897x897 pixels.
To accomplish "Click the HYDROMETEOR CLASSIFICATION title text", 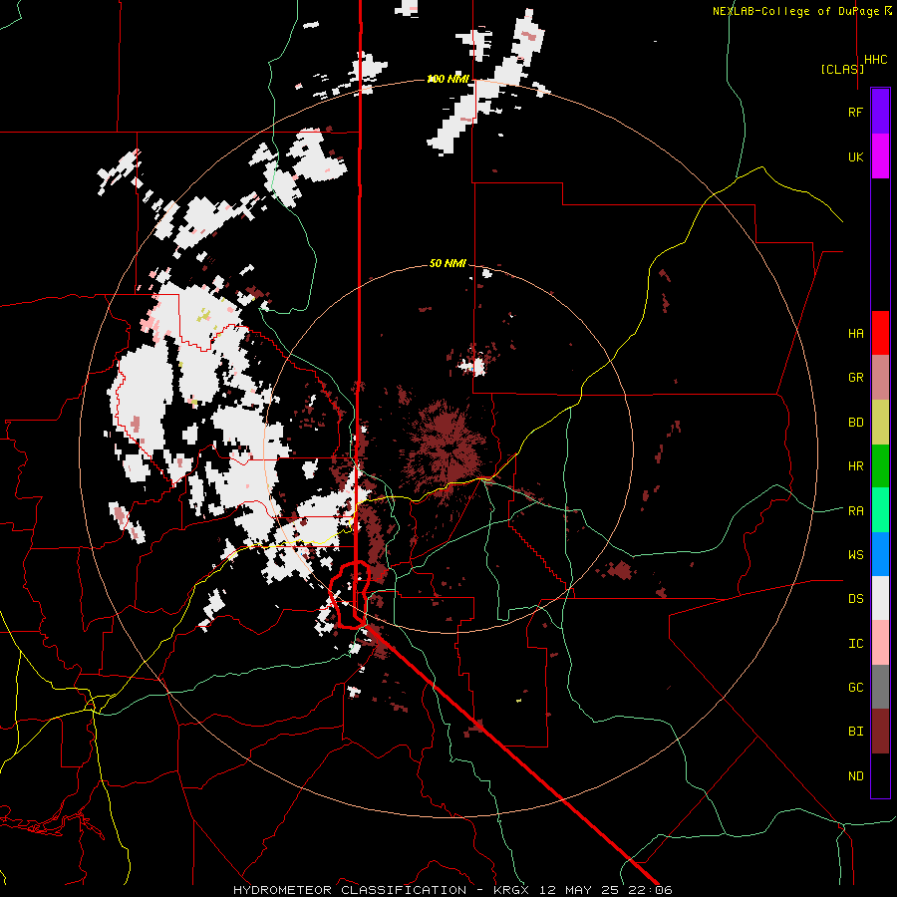I will (x=350, y=890).
